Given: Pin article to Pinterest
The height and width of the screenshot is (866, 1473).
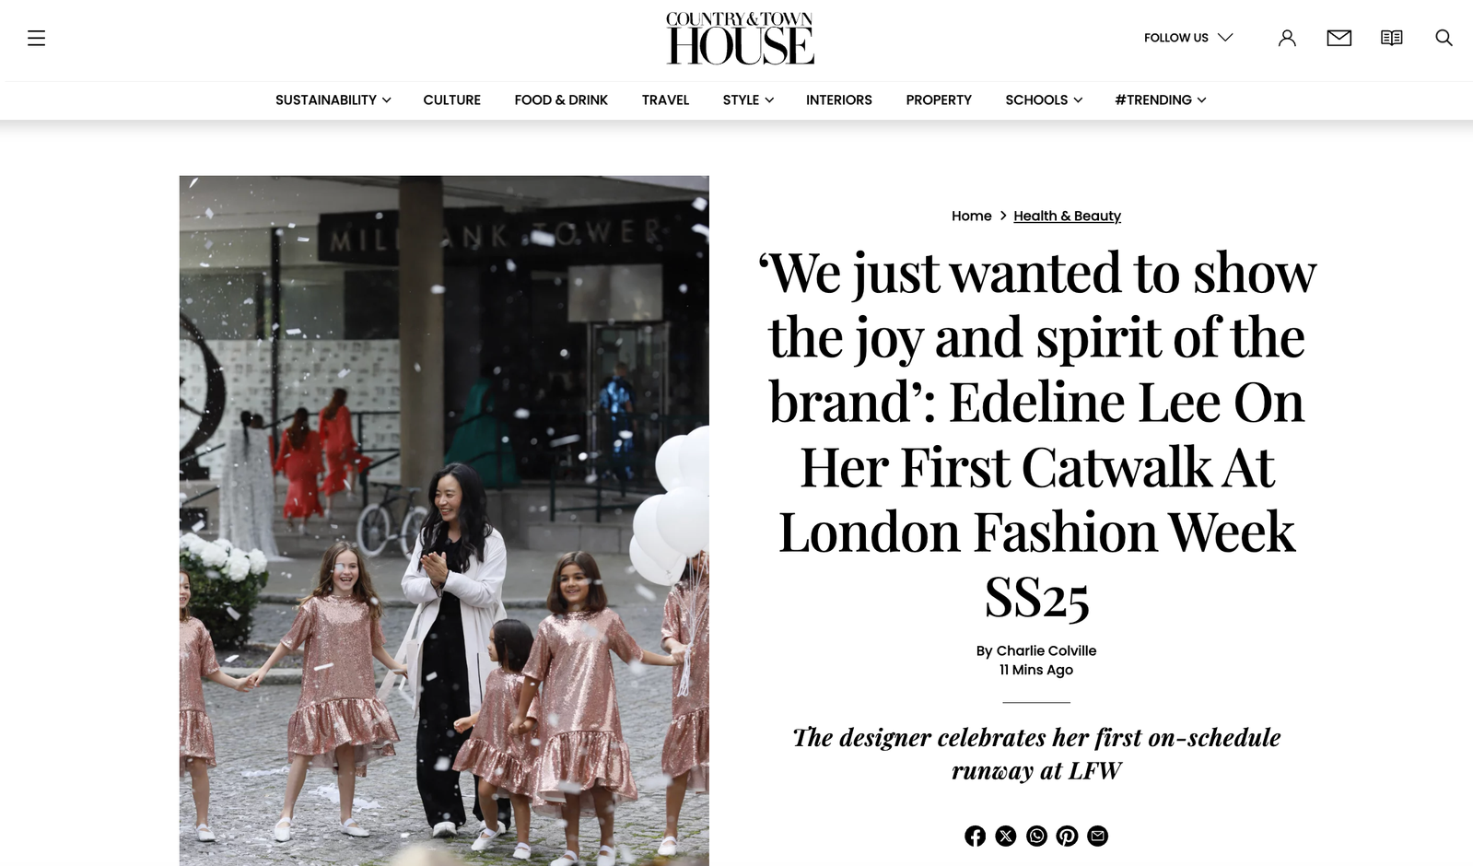Looking at the screenshot, I should point(1067,836).
